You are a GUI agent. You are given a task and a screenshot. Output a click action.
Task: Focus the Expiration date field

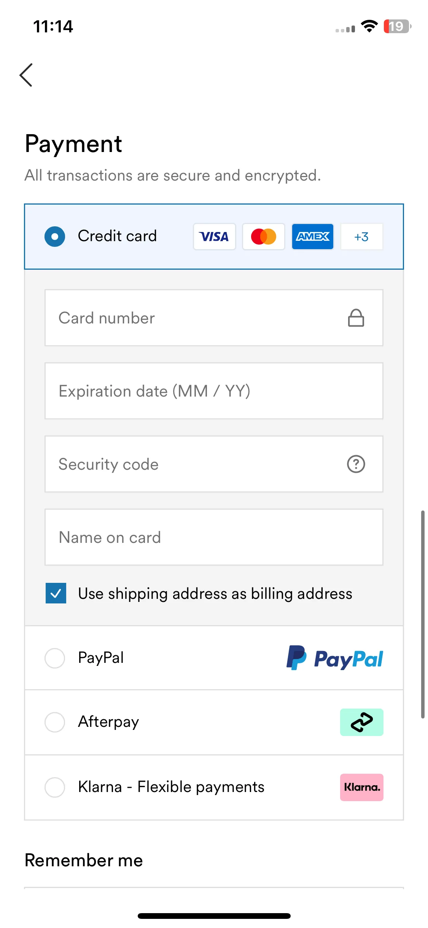[214, 391]
